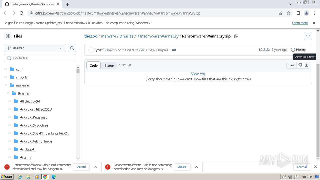Go back with browser back arrow

[5, 13]
